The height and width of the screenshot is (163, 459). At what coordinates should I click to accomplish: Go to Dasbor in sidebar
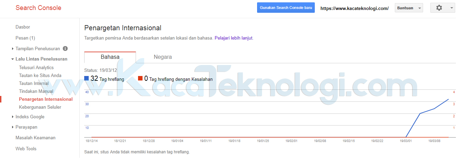click(23, 27)
